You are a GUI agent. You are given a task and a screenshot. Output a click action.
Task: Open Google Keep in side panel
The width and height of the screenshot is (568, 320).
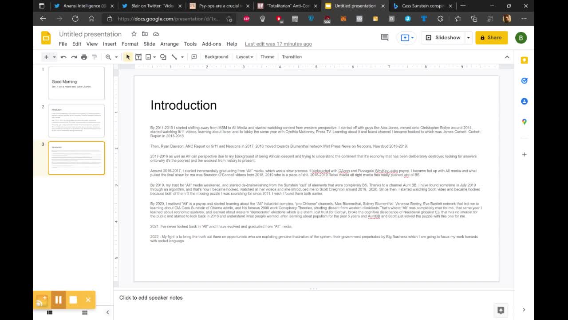(x=524, y=60)
